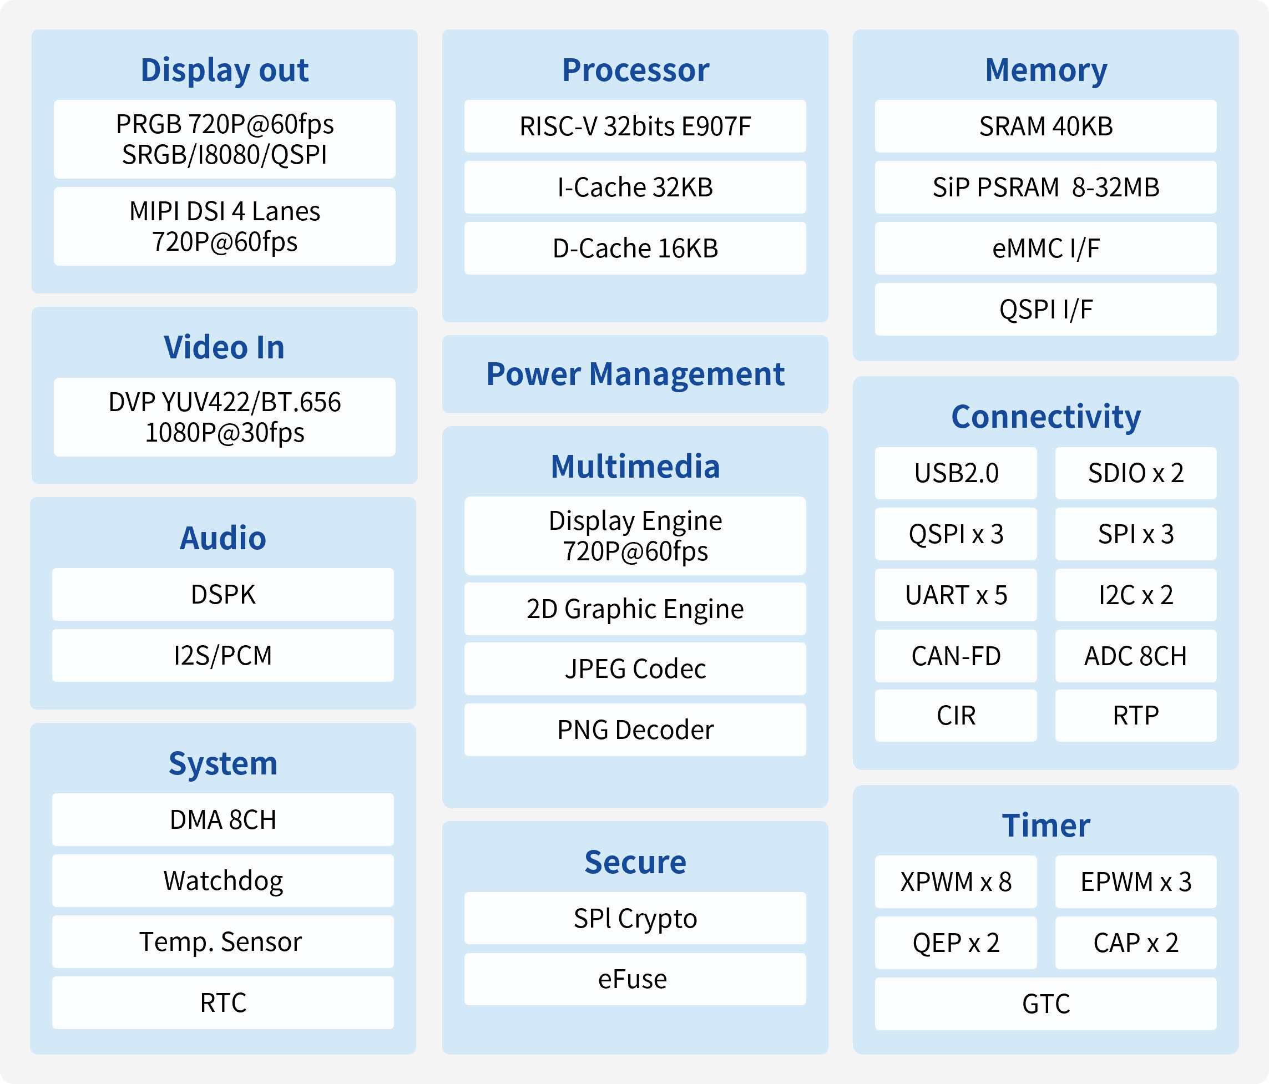The image size is (1269, 1084).
Task: Click the SPI Crypto box
Action: pyautogui.click(x=635, y=918)
